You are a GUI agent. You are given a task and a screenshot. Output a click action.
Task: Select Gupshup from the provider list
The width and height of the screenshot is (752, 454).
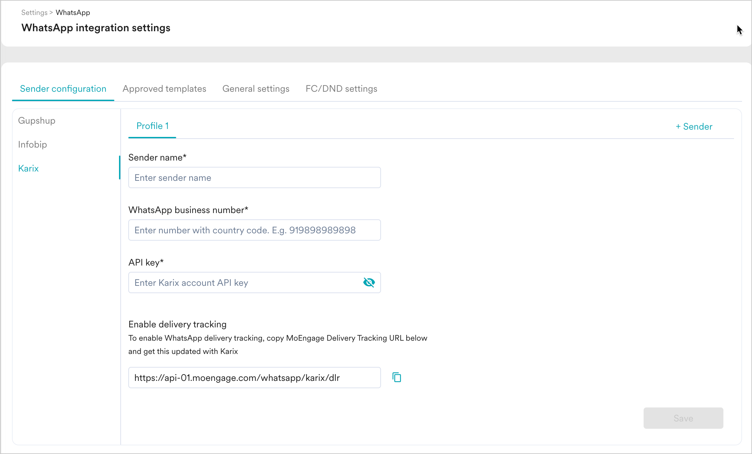[37, 121]
